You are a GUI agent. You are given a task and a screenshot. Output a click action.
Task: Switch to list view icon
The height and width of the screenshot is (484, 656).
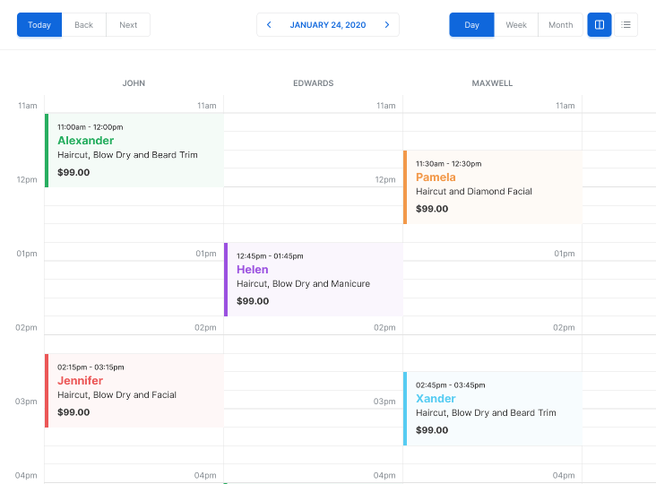click(626, 25)
